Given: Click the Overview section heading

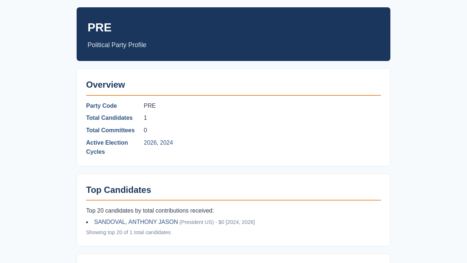Looking at the screenshot, I should pyautogui.click(x=105, y=85).
